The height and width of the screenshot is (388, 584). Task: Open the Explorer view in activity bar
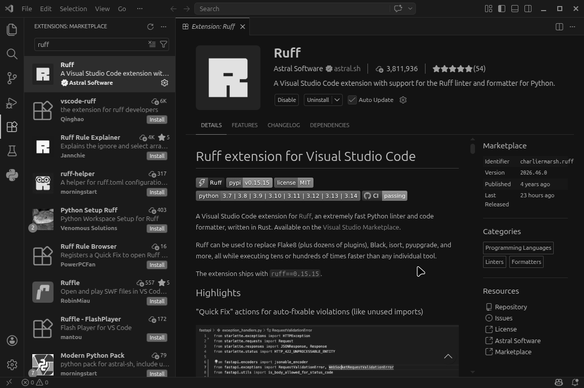(x=12, y=30)
